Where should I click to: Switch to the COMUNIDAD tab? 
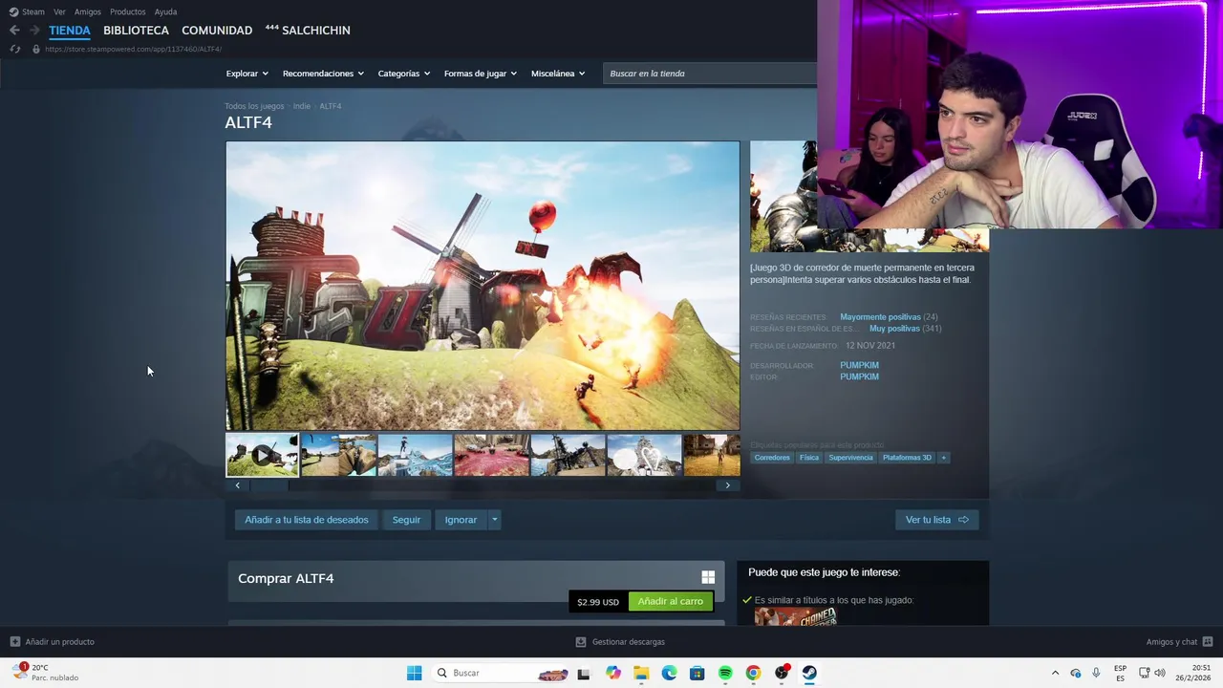tap(217, 31)
